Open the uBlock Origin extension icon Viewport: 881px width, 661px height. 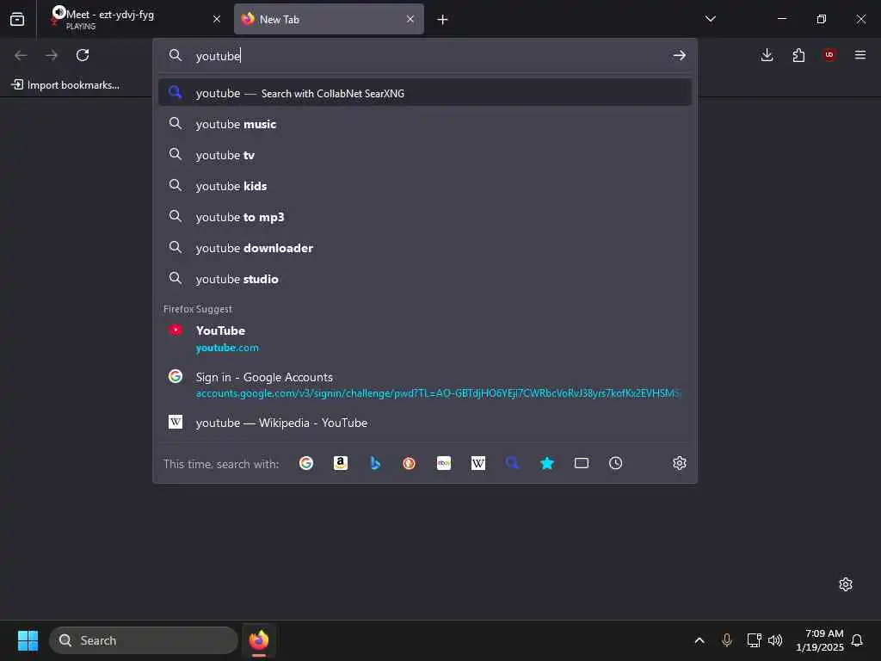point(829,55)
